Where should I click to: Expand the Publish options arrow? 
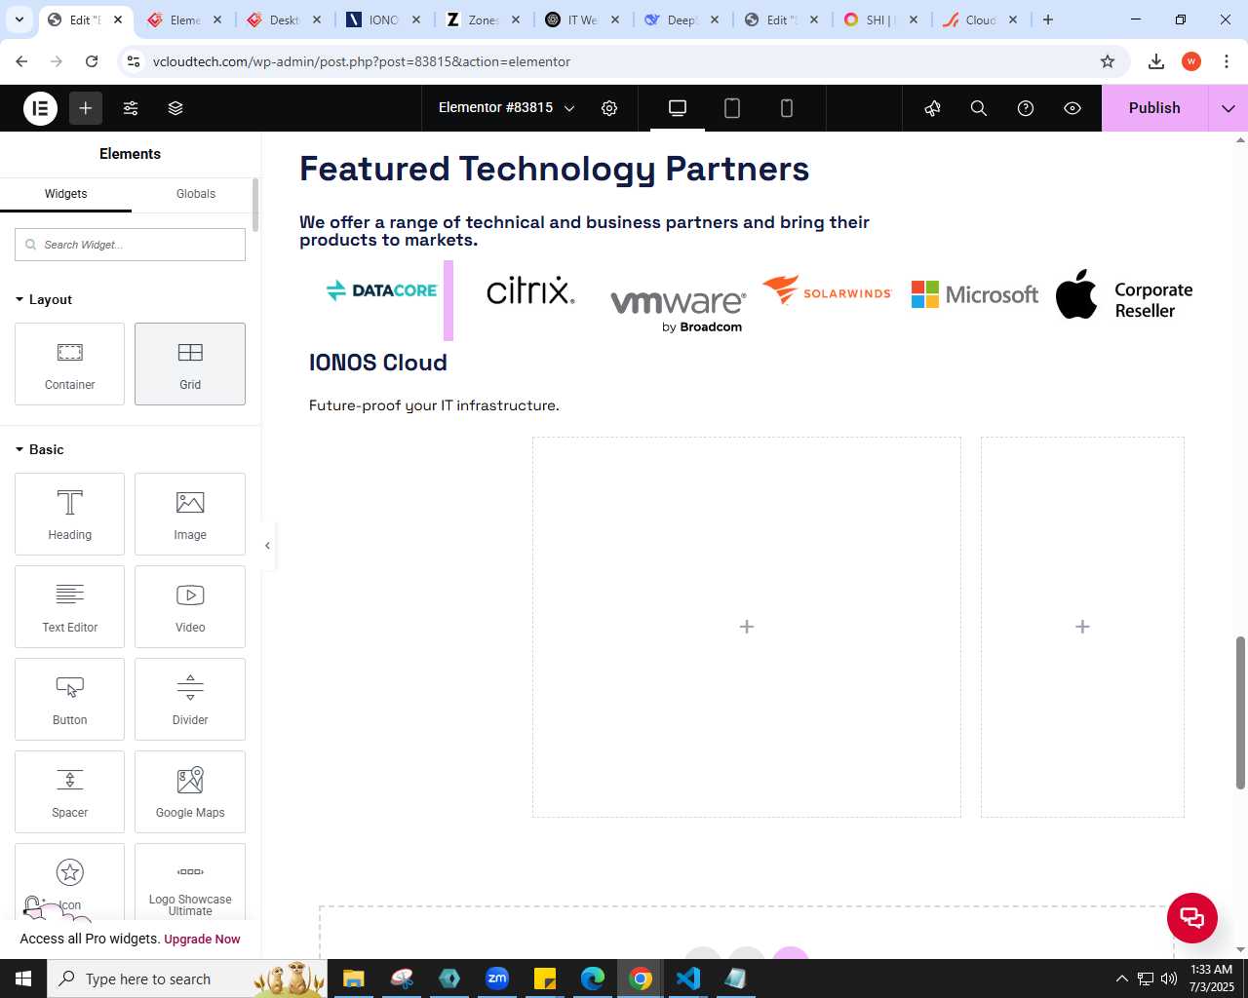point(1228,108)
